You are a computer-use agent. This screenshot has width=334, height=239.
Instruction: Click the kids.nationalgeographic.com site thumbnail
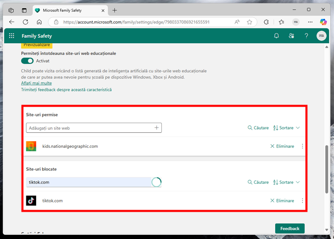click(x=31, y=146)
